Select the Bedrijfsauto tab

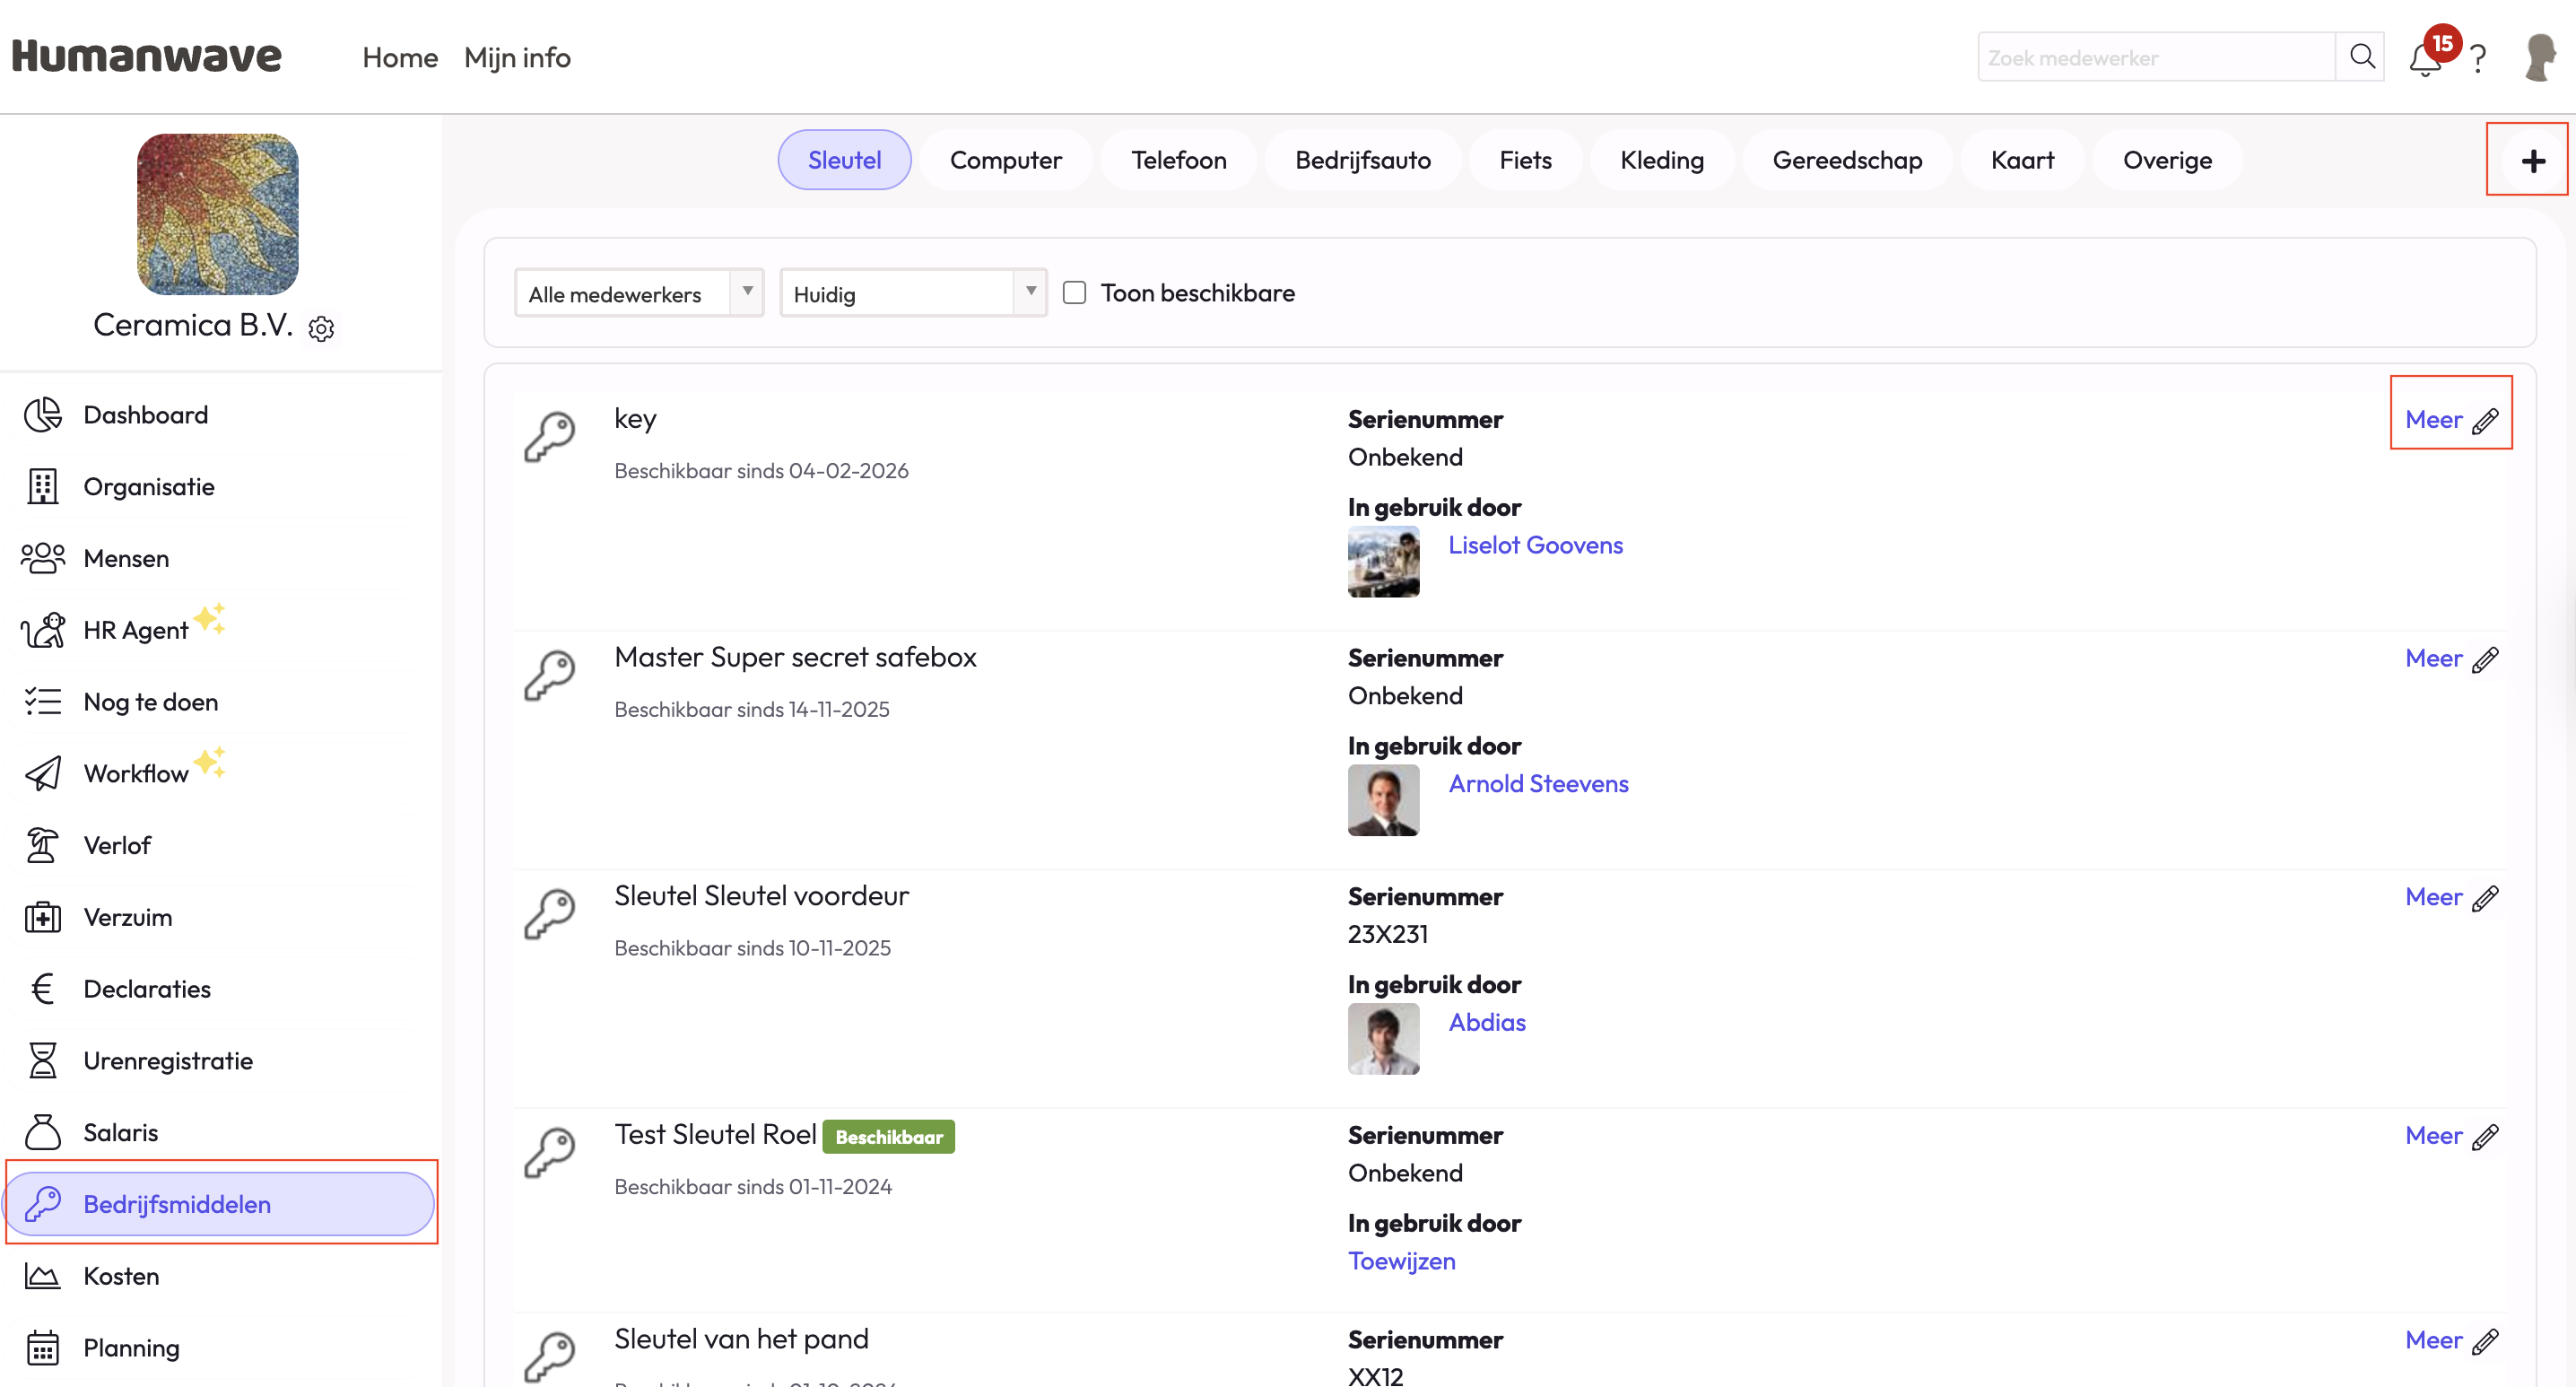click(x=1362, y=160)
